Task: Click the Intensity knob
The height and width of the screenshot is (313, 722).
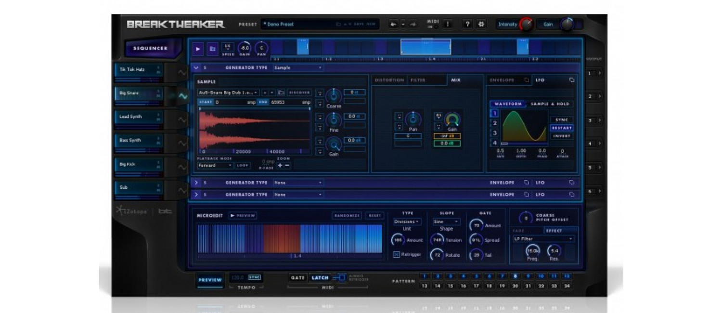Action: [526, 25]
